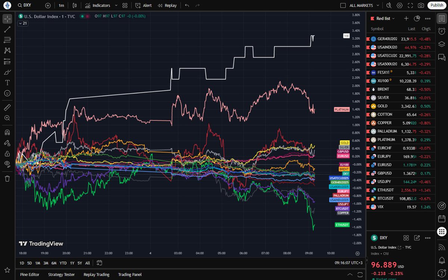The image size is (448, 280).
Task: Activate the zoom in tool
Action: pos(7,118)
